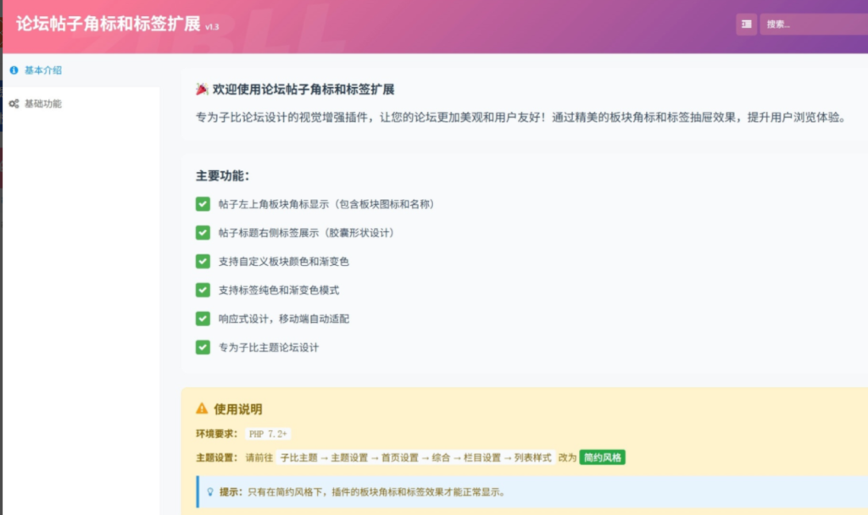
Task: Click the list toggle icon left of search
Action: tap(746, 25)
